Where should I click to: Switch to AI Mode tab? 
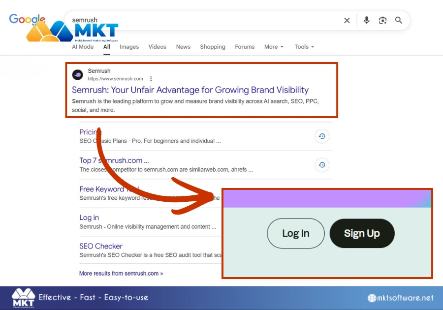point(83,47)
